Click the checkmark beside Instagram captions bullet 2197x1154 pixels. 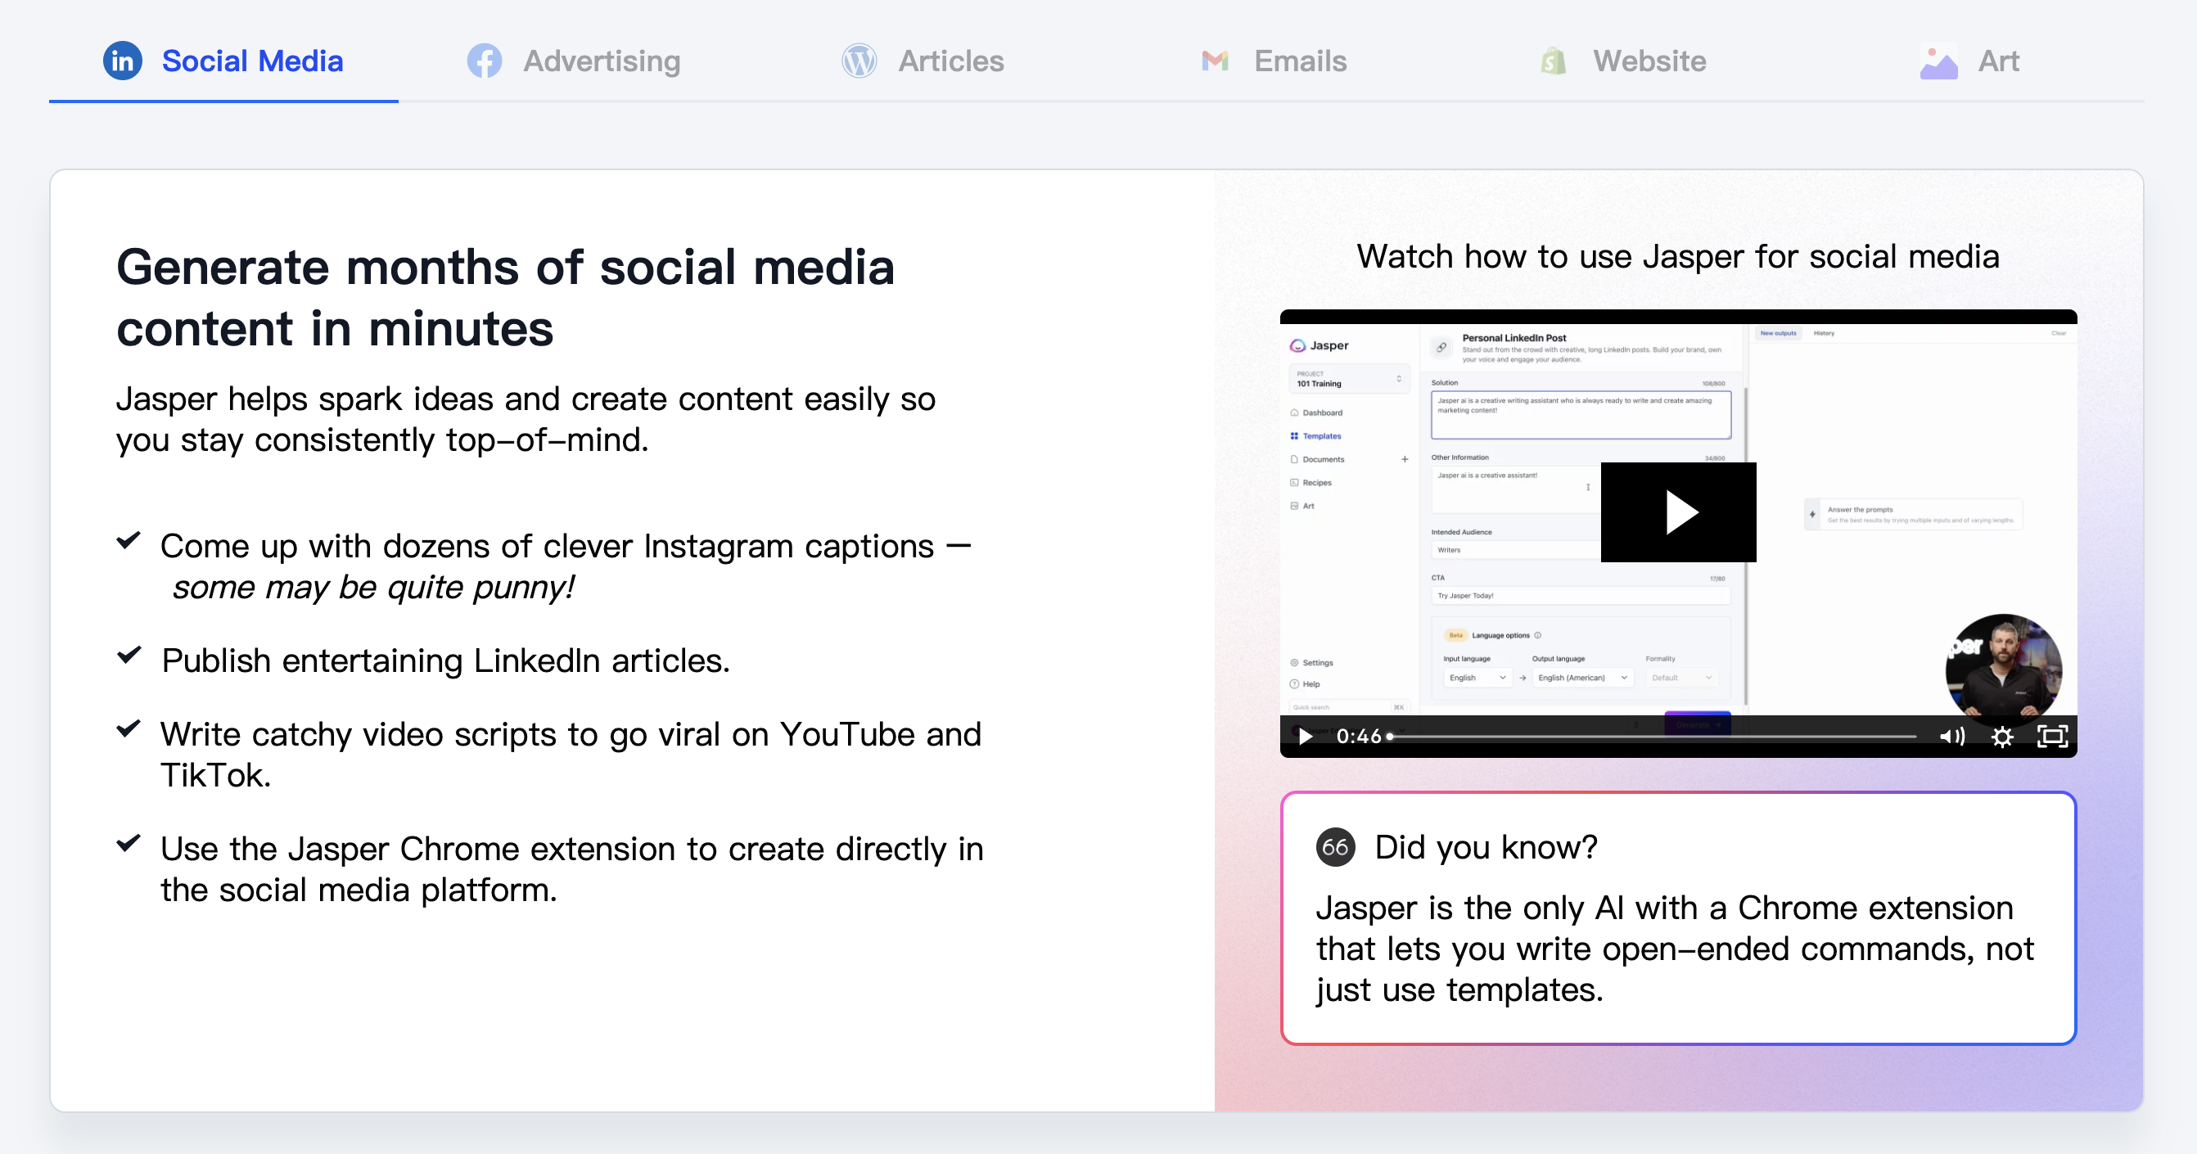pos(128,540)
